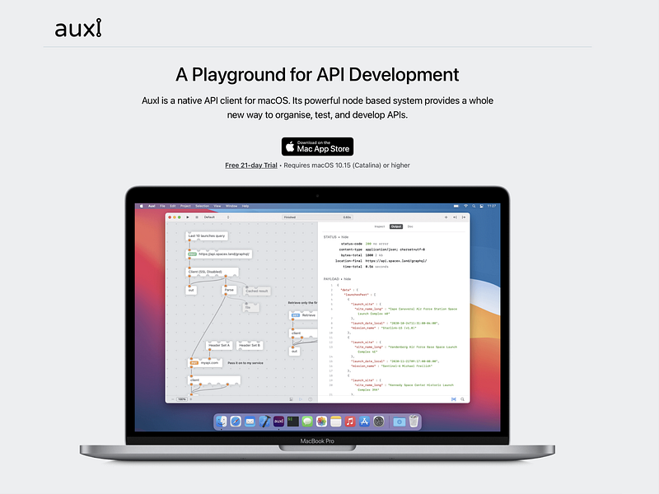
Task: Select the Parse node on canvas
Action: coord(230,289)
